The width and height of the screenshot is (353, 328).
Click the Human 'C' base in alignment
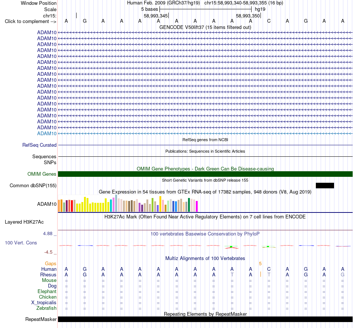click(269, 269)
